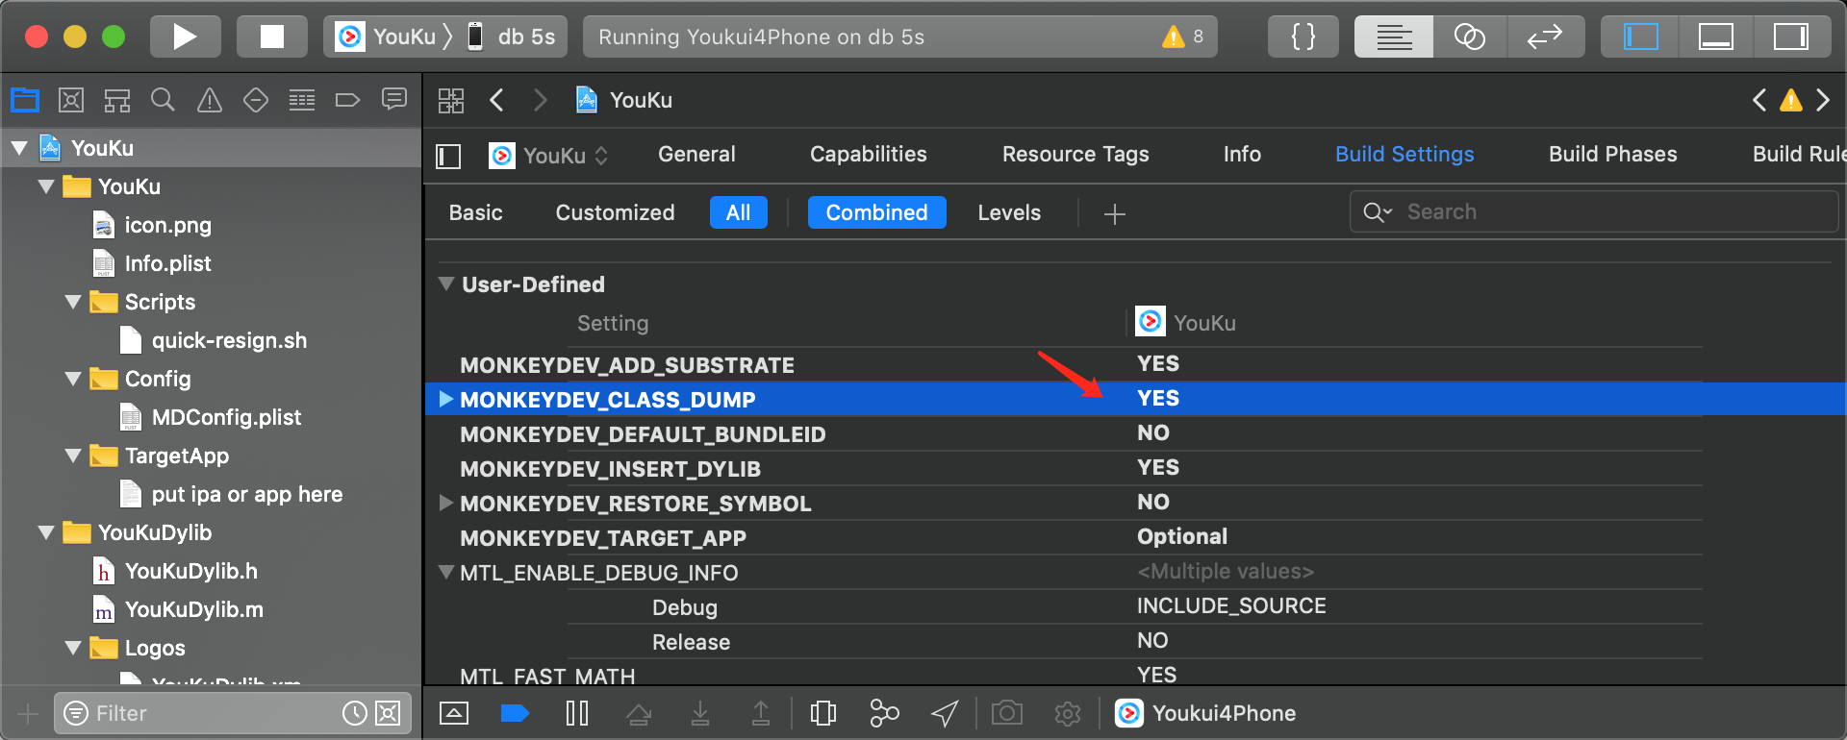
Task: Expand the MONKEYDEV_RESTORE_SYMBOL setting
Action: [446, 503]
